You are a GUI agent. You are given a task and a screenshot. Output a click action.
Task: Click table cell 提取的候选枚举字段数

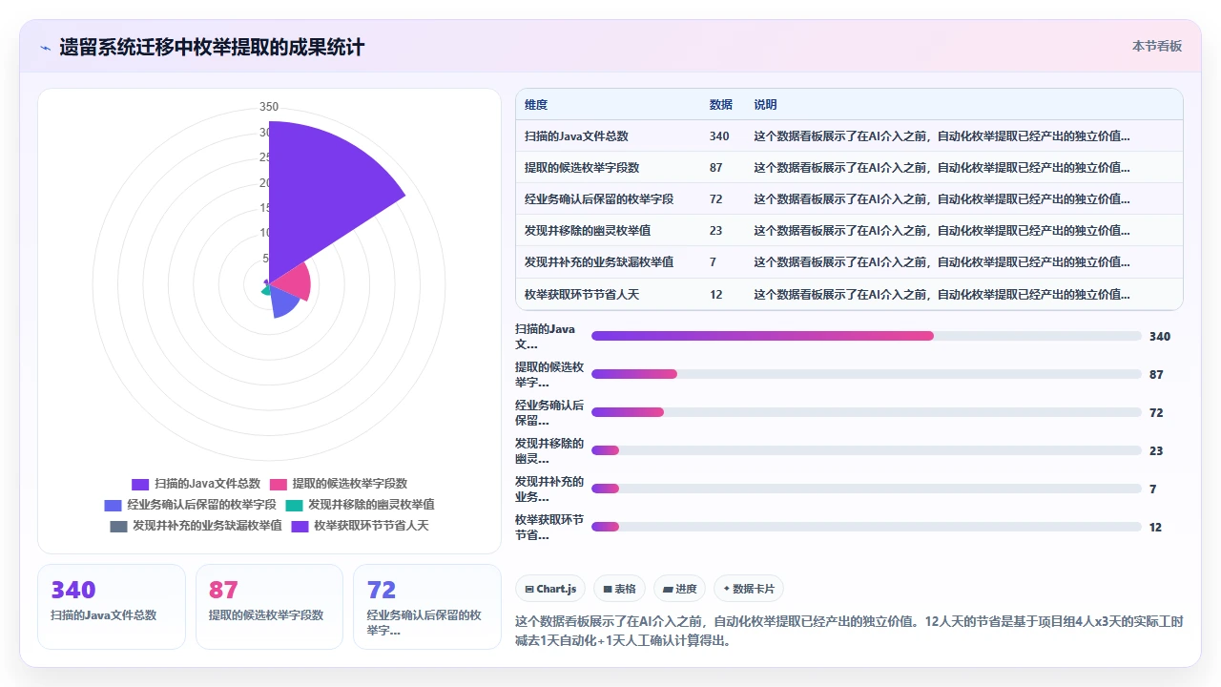tap(582, 167)
